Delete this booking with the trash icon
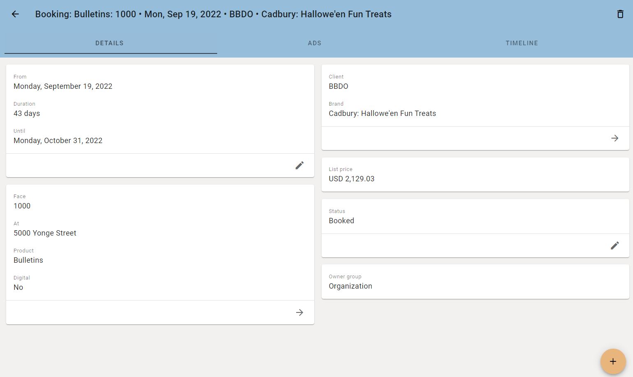The image size is (633, 377). 620,14
